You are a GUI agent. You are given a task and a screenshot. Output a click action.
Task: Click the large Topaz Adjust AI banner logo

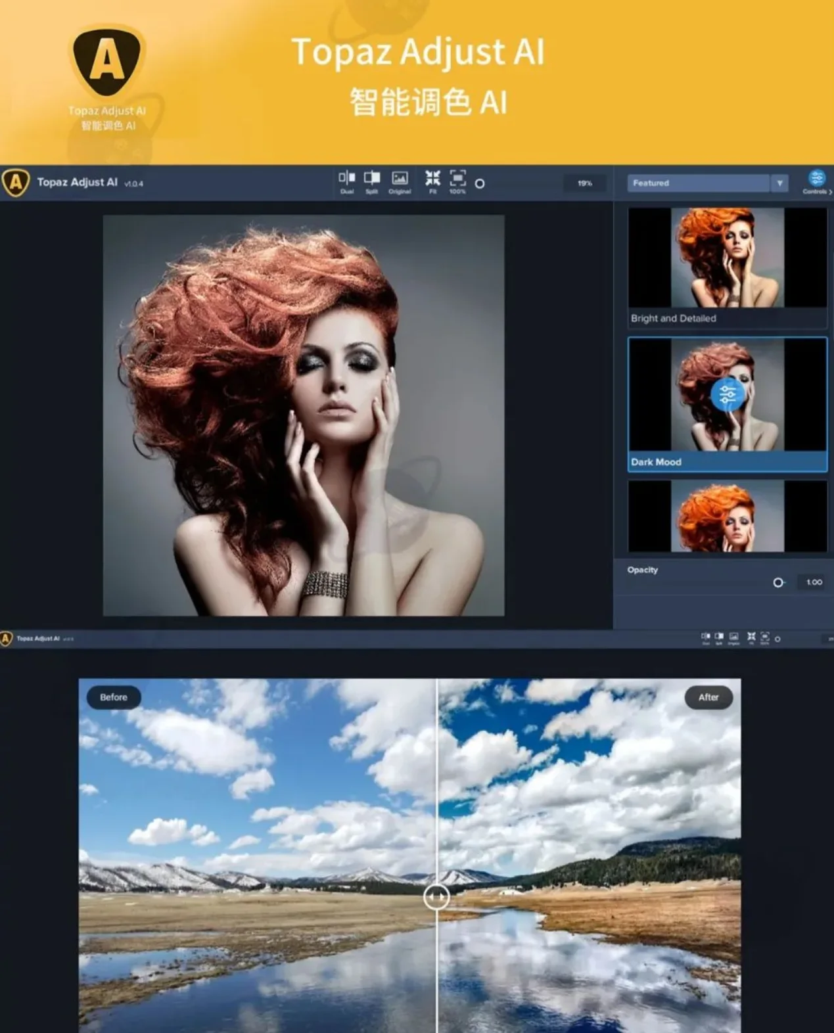click(107, 62)
